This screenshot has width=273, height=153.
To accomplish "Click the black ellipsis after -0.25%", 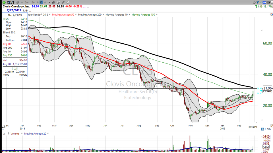I will pyautogui.click(x=88, y=7).
